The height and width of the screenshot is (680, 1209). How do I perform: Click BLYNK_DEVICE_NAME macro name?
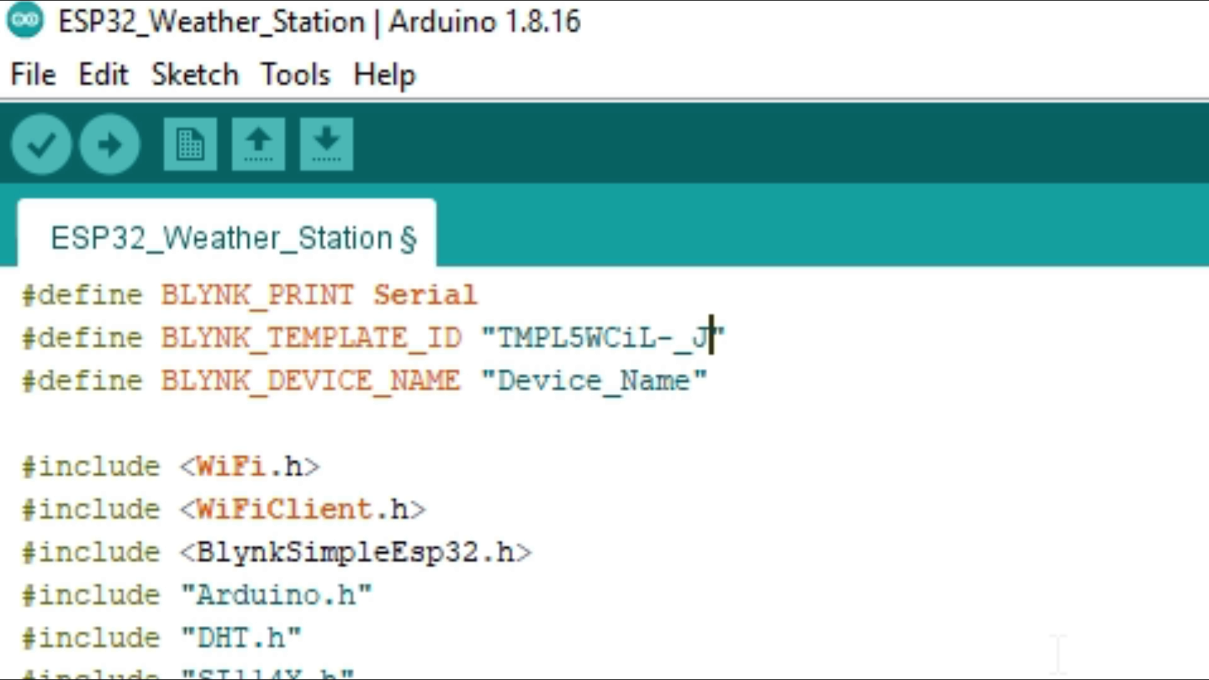[x=310, y=381]
